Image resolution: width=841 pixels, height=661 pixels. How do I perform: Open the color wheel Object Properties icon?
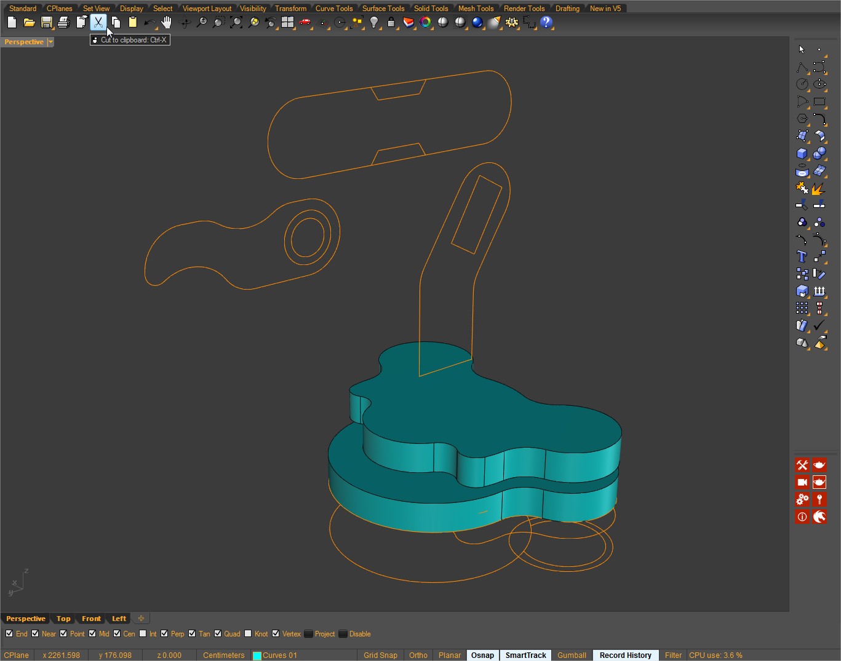[425, 23]
